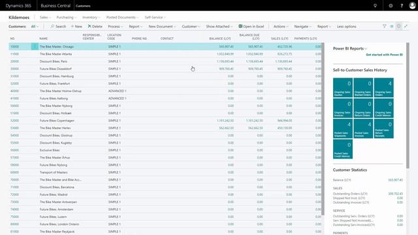
Task: Expand the Power BI Reports chevron
Action: (x=366, y=49)
